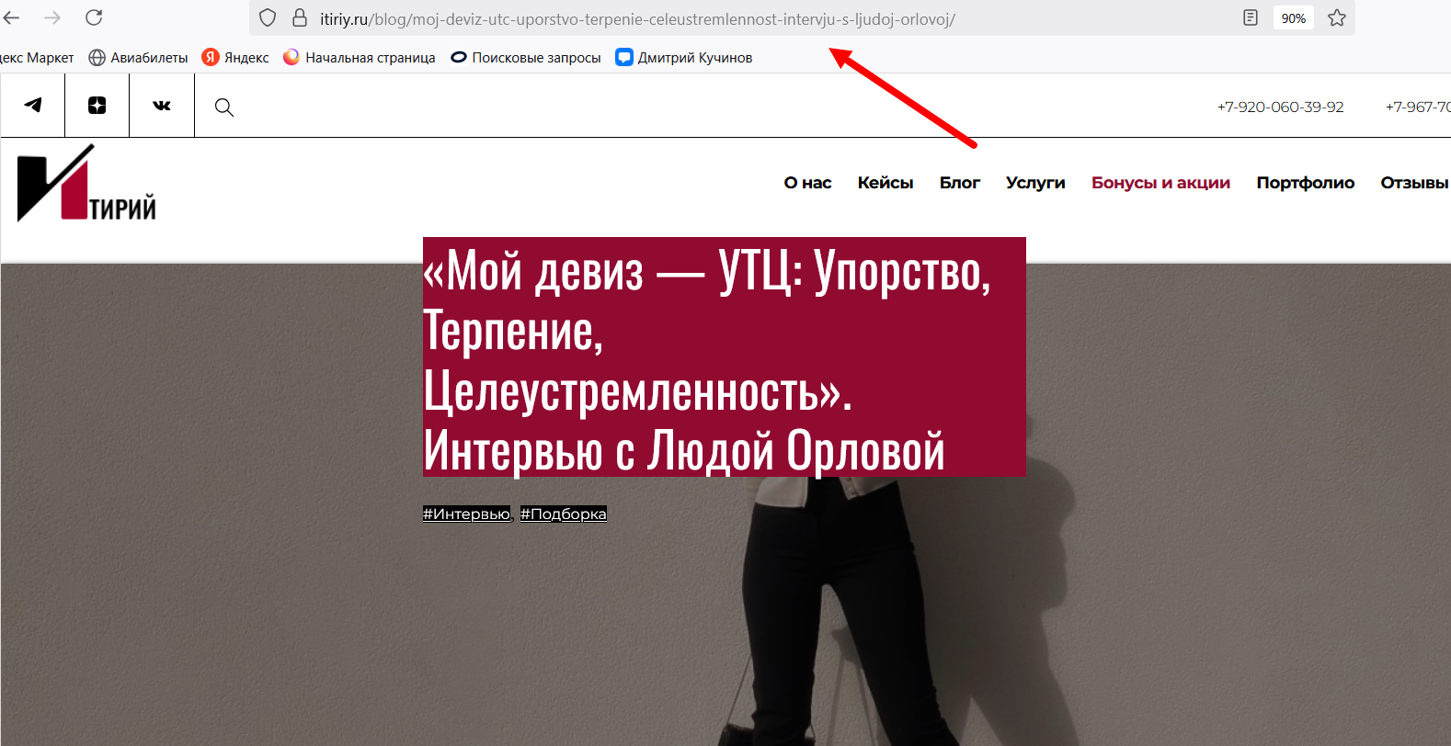The image size is (1451, 746).
Task: Open the Dzen star social icon
Action: tap(97, 106)
